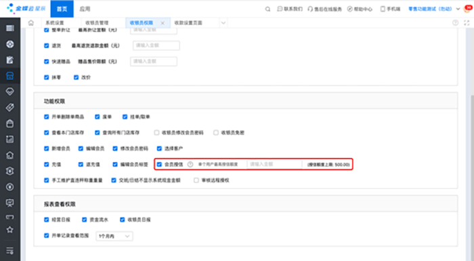474x261 pixels.
Task: Toggle the 开单记录查看范围 checkbox
Action: coord(46,235)
